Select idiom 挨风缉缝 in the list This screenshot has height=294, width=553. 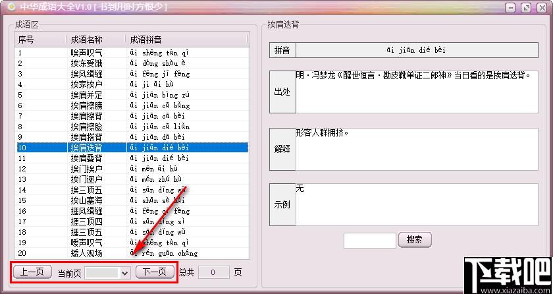86,74
